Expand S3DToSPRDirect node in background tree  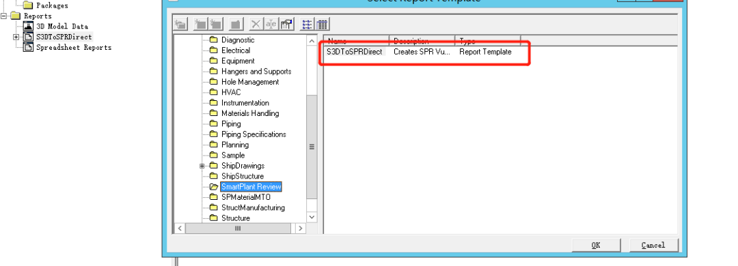[16, 37]
